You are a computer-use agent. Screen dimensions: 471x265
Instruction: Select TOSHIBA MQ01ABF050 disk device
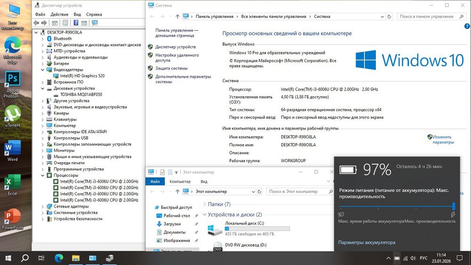pos(81,94)
